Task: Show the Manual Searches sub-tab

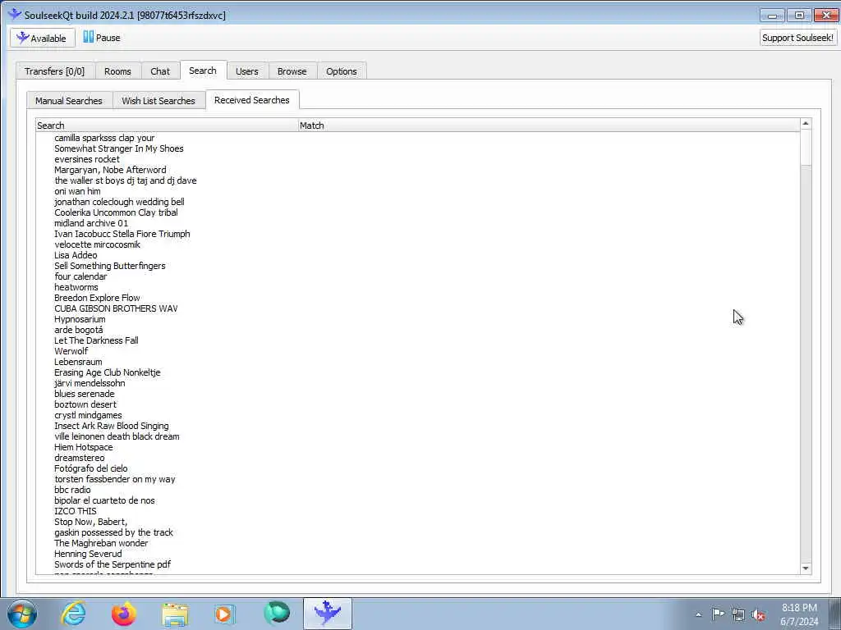Action: pos(69,101)
